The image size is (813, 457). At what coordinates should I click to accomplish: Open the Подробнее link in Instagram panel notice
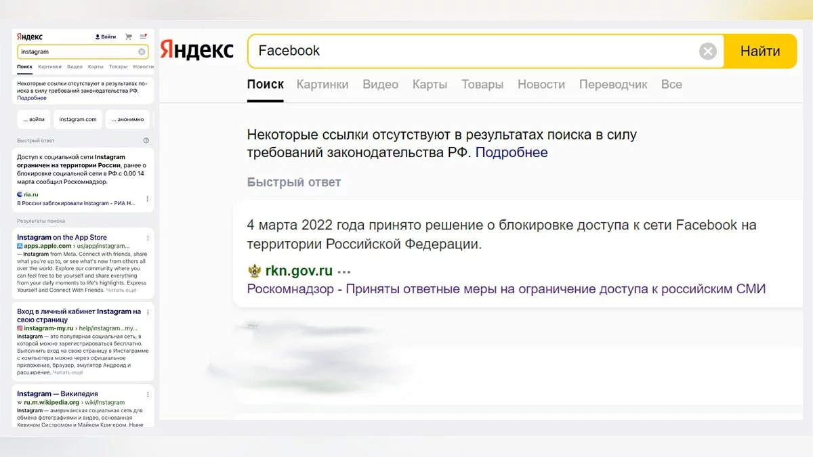tap(32, 98)
